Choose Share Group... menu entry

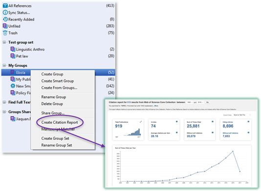coord(53,113)
